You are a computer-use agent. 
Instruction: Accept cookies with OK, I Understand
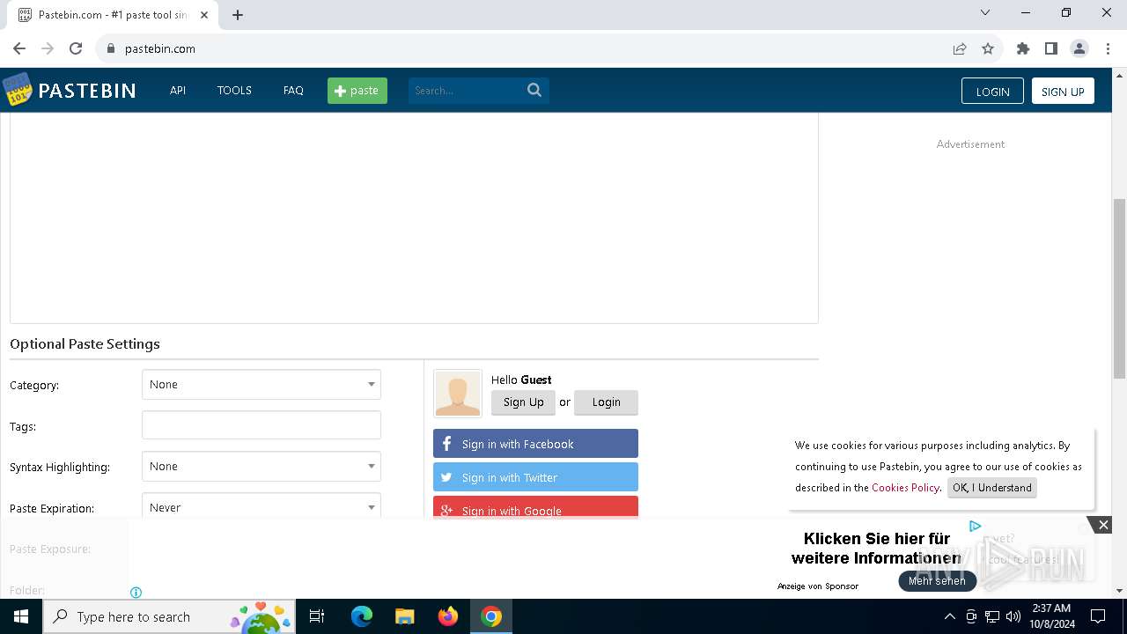991,488
